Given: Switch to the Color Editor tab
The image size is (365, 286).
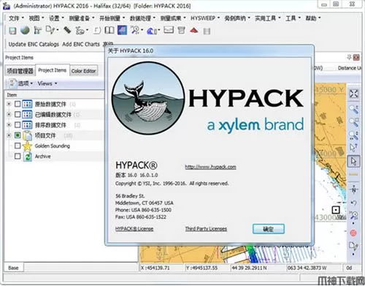Looking at the screenshot, I should (84, 71).
